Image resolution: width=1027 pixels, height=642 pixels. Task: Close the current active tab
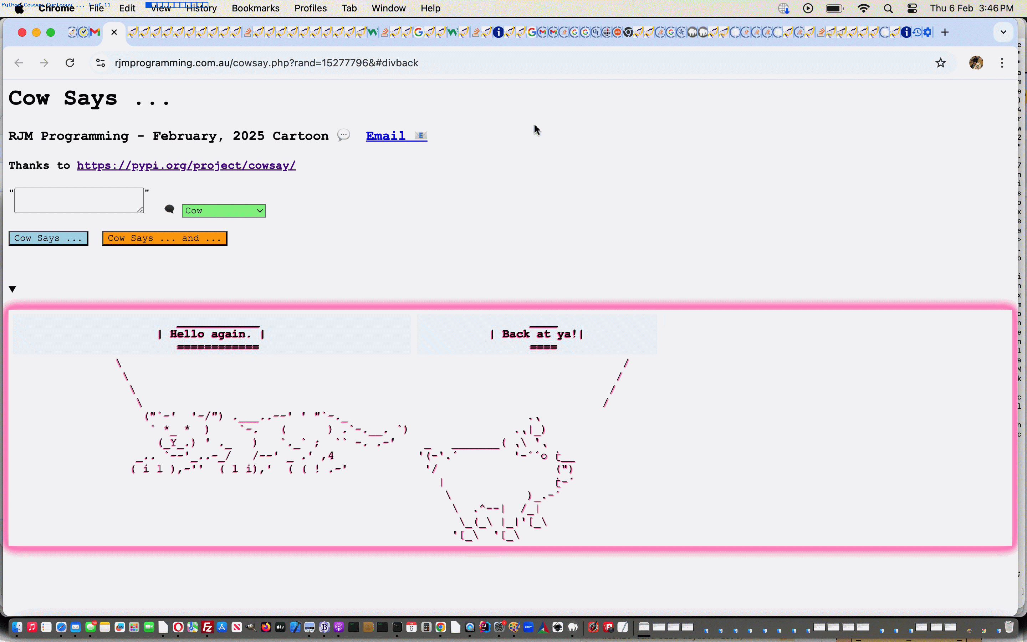pos(114,32)
